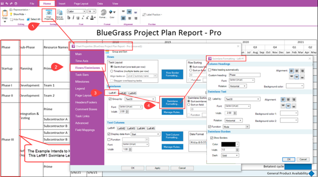Click ribbon vertical align bottom icon
Image resolution: width=318 pixels, height=177 pixels.
click(x=136, y=12)
